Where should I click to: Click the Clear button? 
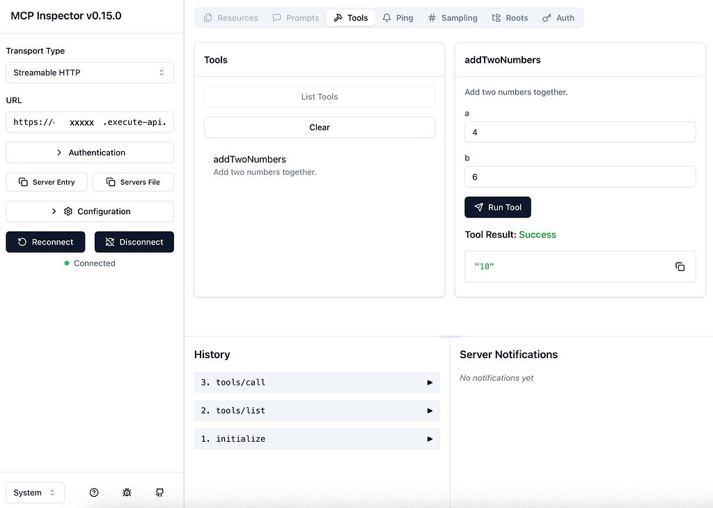pos(319,128)
